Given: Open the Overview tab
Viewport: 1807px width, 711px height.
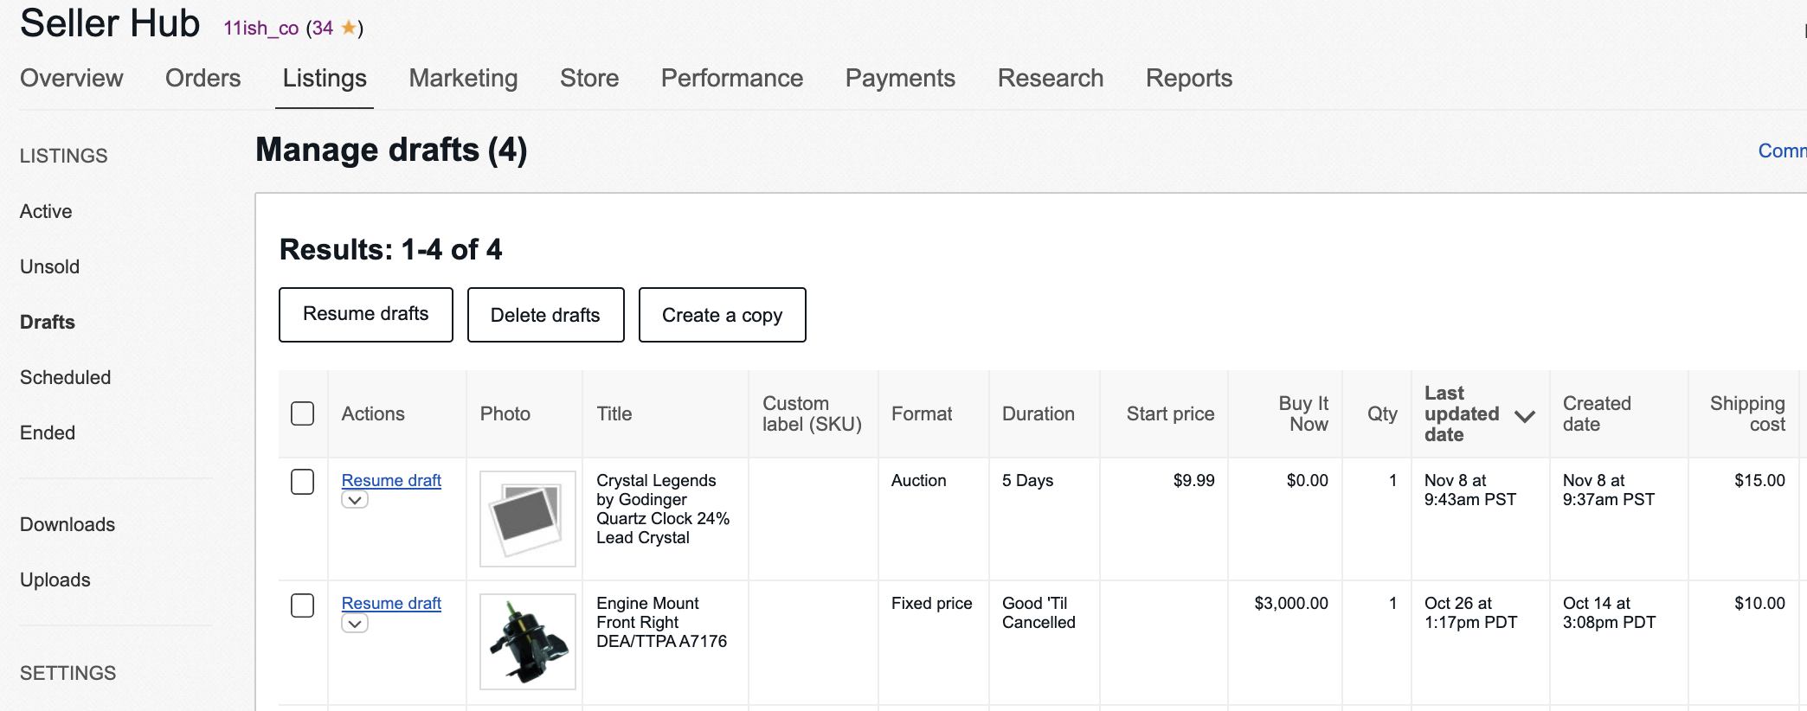Looking at the screenshot, I should pos(72,78).
